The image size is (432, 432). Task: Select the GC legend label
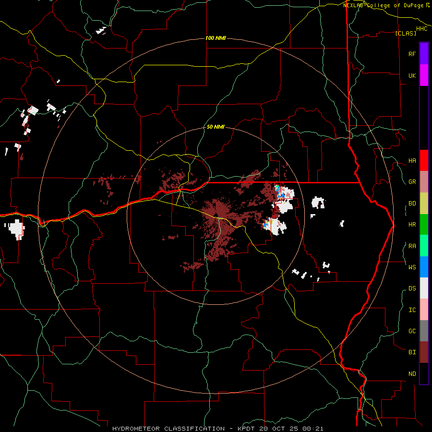pos(412,331)
